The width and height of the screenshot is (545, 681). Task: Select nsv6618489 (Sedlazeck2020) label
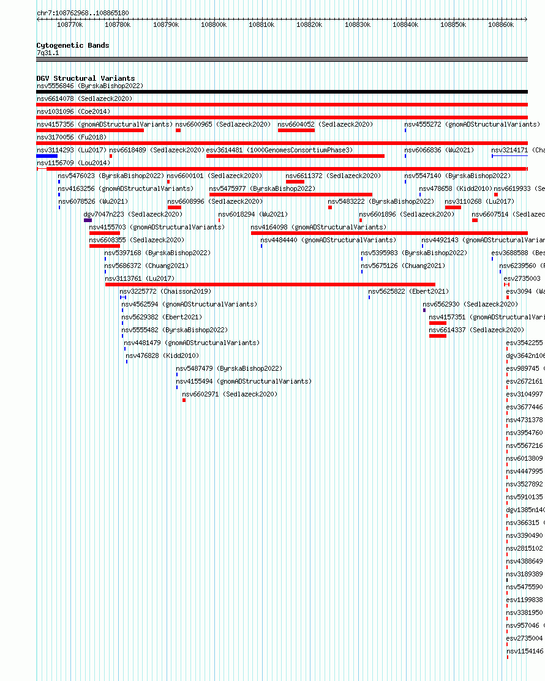coord(157,150)
